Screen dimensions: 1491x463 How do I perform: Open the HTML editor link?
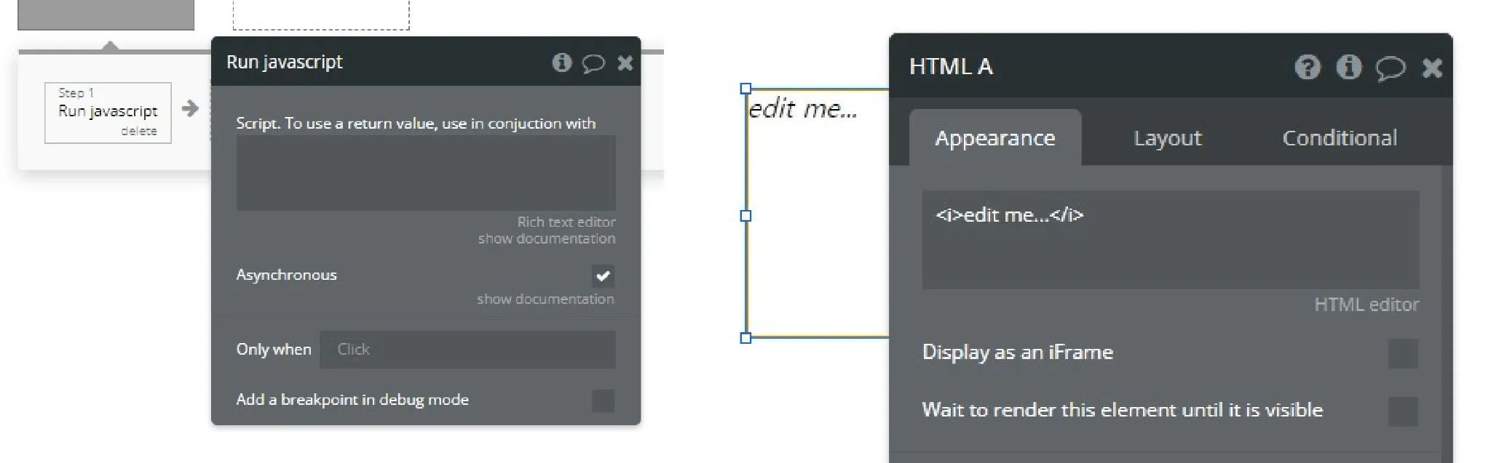click(x=1366, y=305)
